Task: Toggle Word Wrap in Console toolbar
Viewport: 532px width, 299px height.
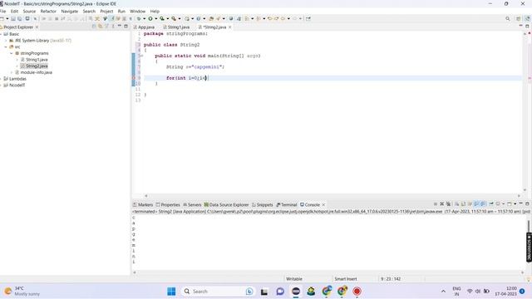Action: (470, 204)
